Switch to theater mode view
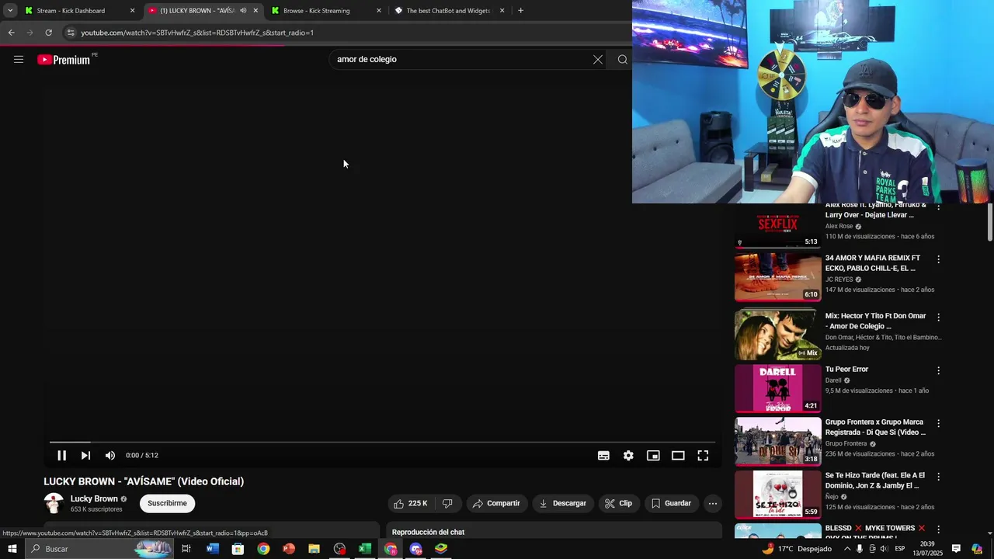The height and width of the screenshot is (559, 994). point(678,456)
